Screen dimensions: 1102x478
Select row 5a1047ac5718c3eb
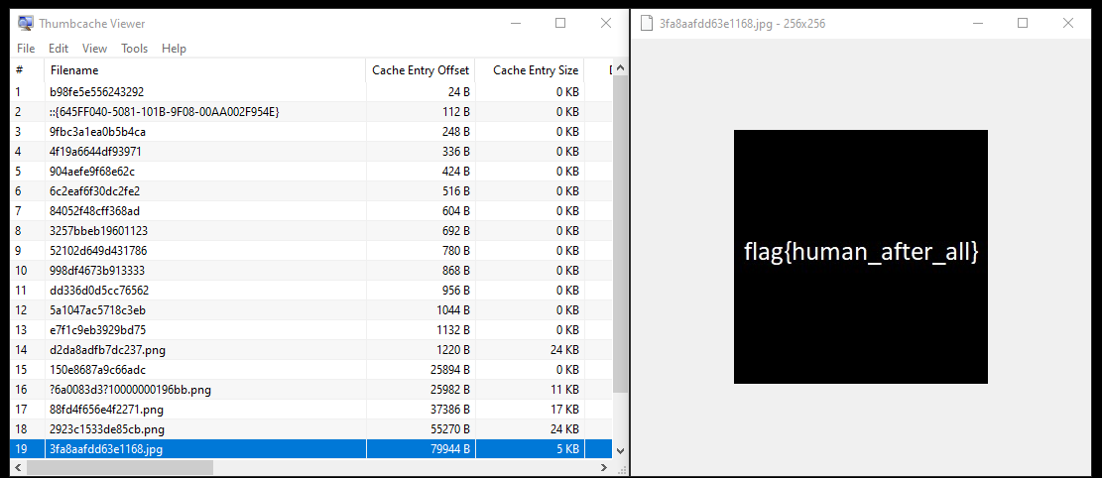click(x=311, y=310)
